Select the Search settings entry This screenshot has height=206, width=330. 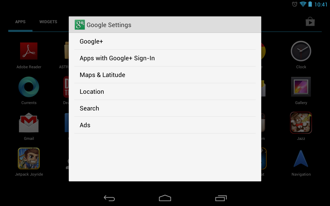pos(165,108)
